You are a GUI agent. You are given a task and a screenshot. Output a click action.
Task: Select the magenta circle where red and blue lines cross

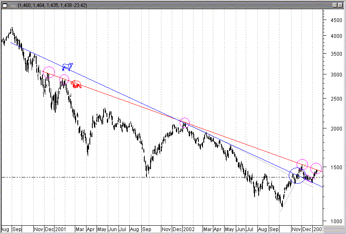[185, 123]
